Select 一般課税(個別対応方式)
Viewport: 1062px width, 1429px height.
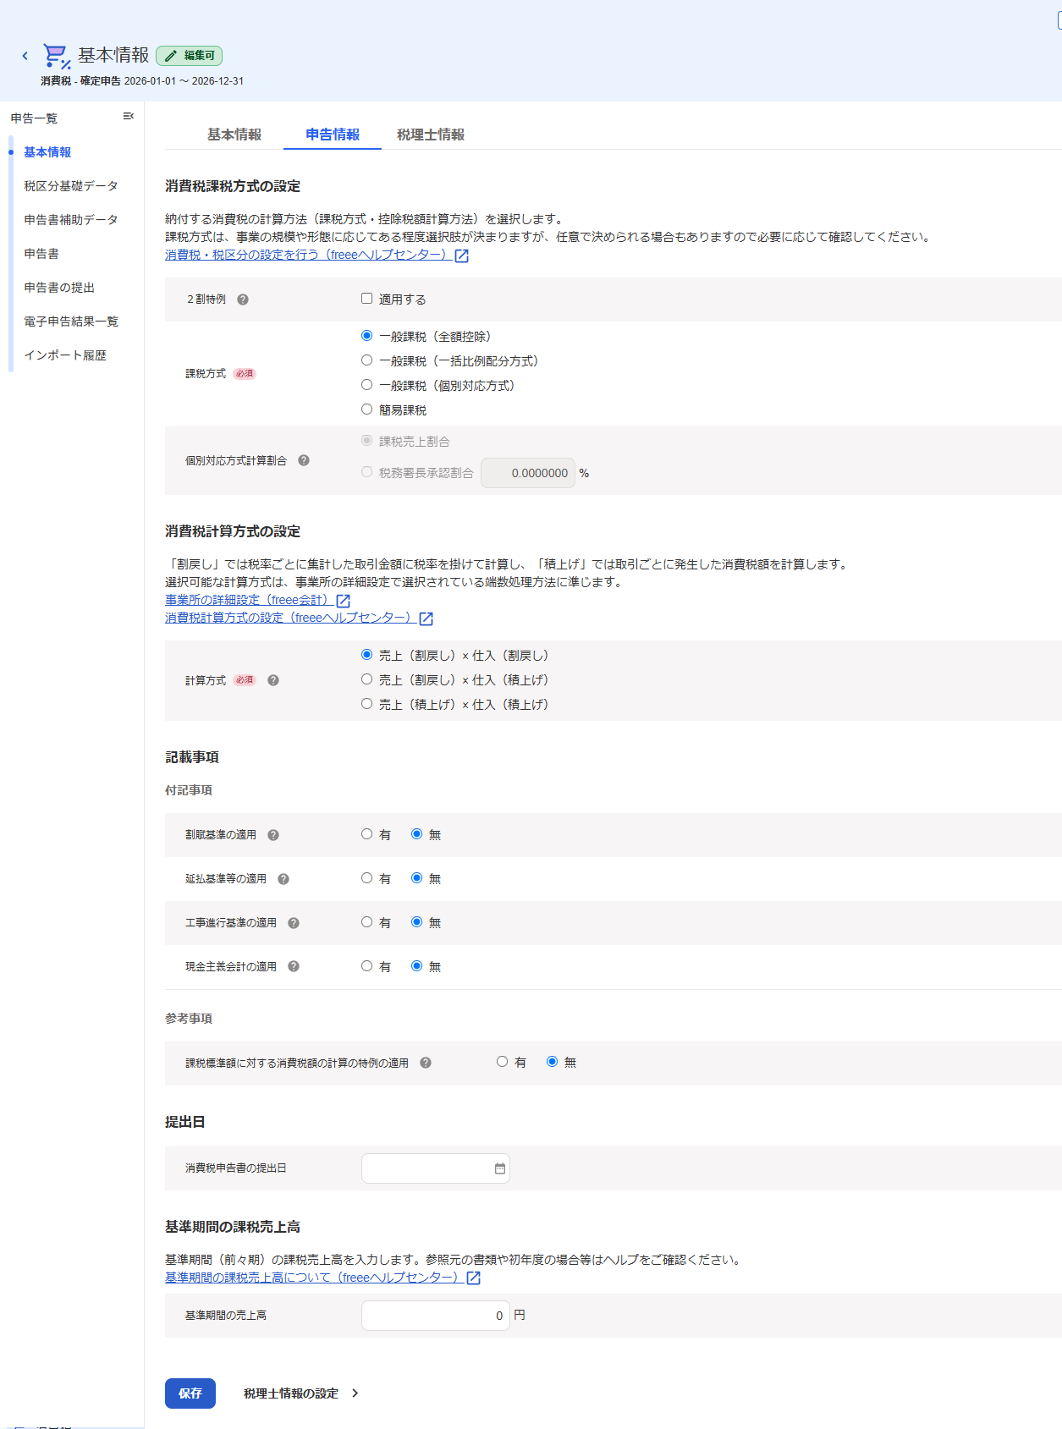(367, 385)
